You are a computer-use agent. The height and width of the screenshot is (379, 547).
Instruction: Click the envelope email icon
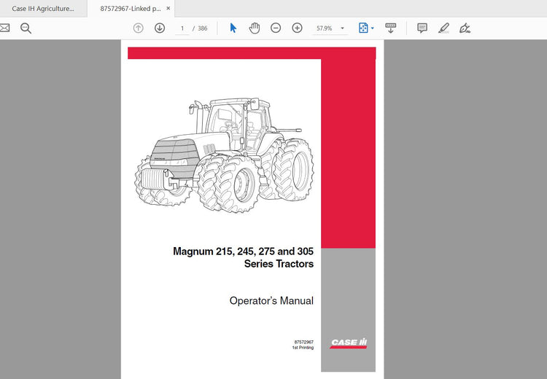4,28
